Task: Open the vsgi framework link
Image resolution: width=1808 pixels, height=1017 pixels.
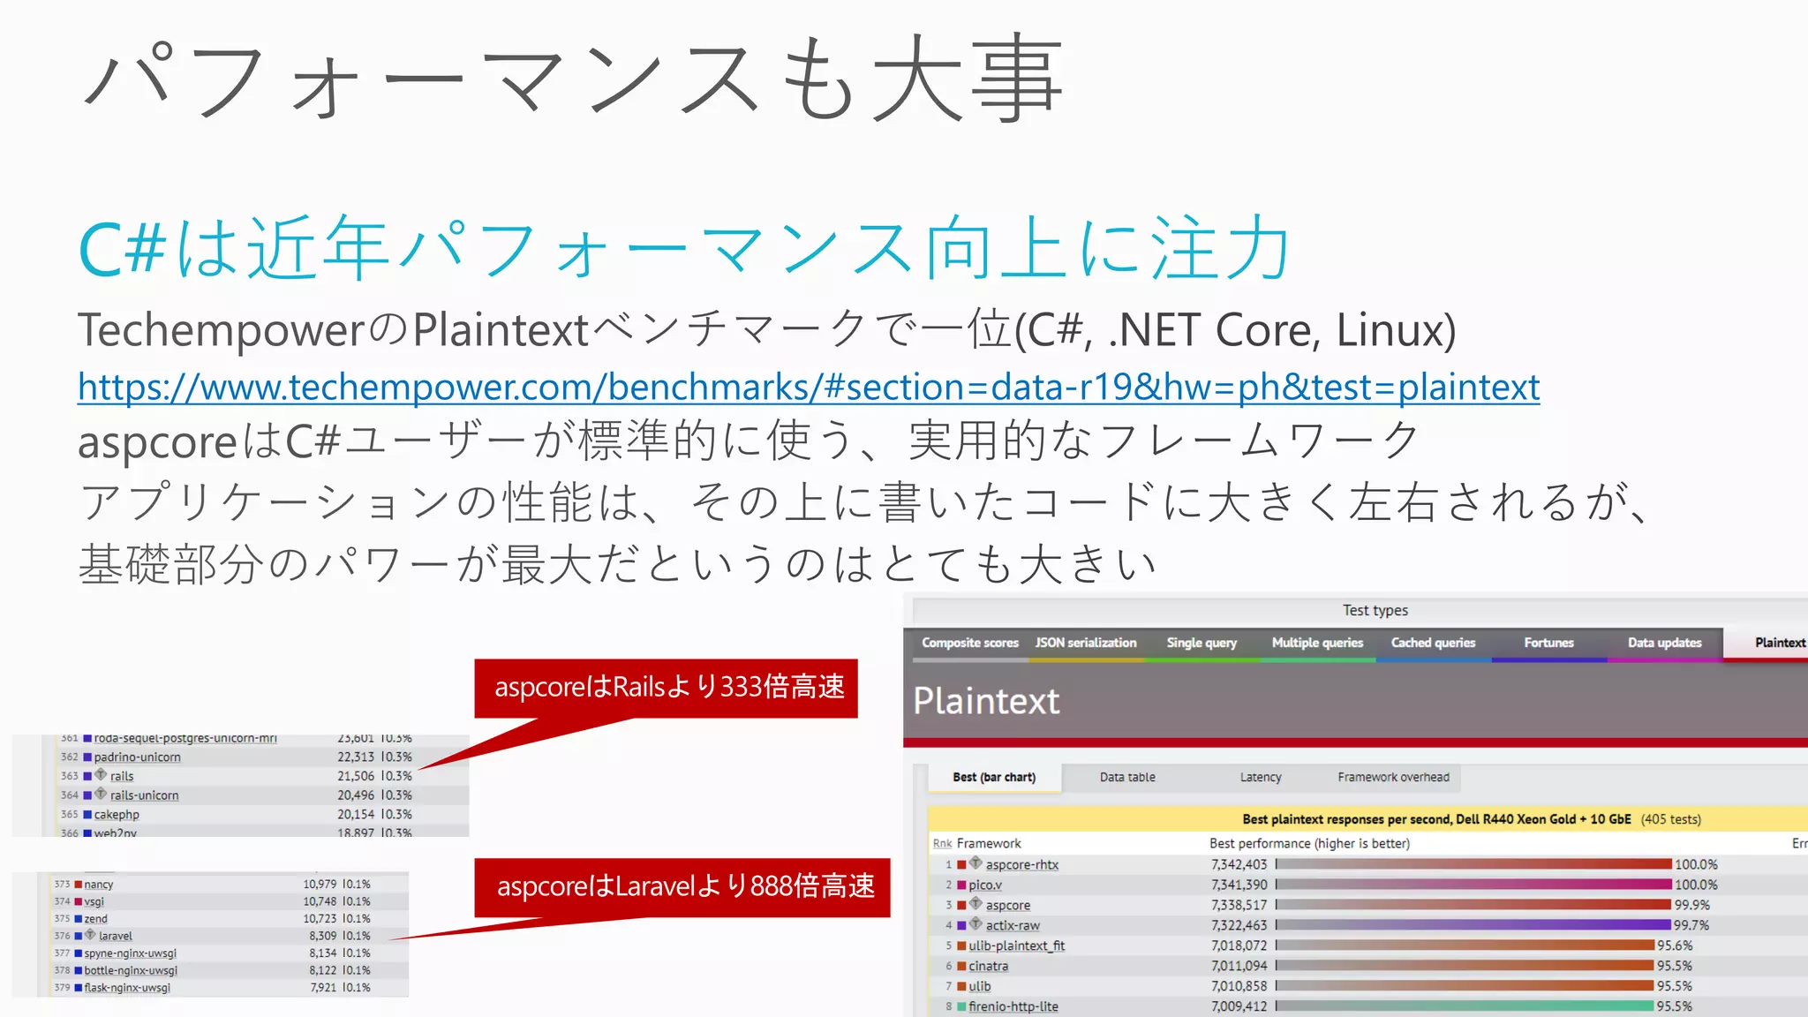Action: 94,902
